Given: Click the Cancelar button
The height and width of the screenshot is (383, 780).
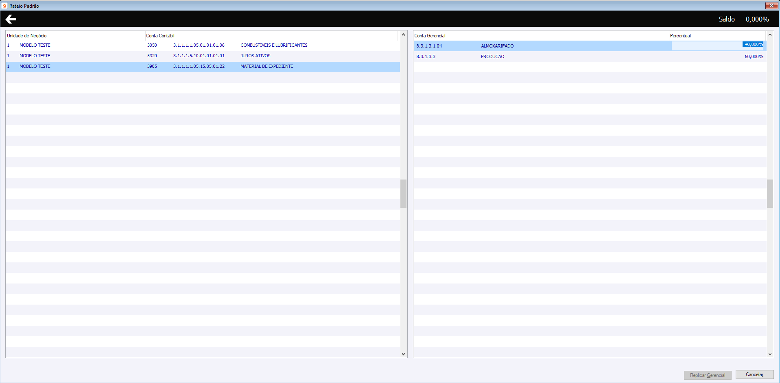Looking at the screenshot, I should click(754, 374).
